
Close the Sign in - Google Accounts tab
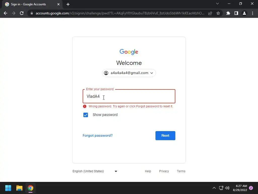pyautogui.click(x=58, y=4)
